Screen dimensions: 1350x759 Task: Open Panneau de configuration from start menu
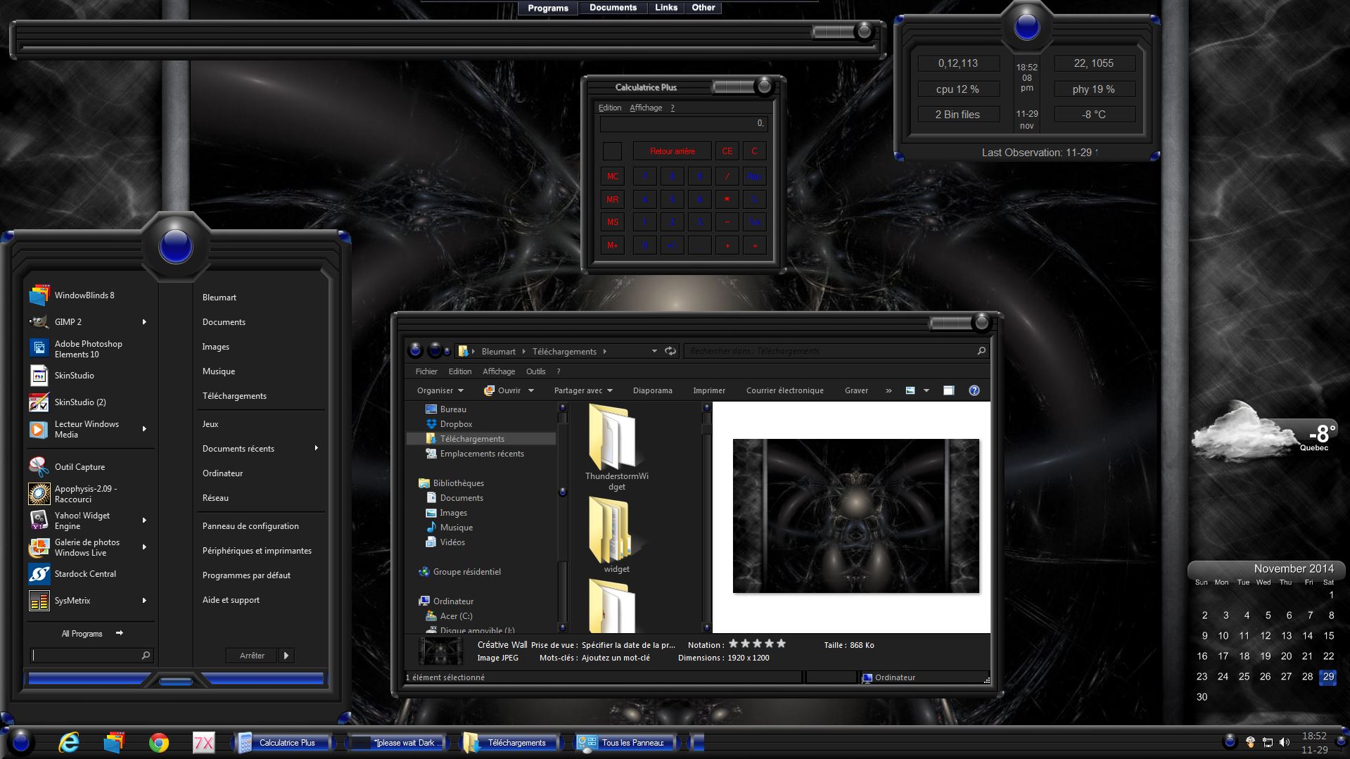[250, 526]
